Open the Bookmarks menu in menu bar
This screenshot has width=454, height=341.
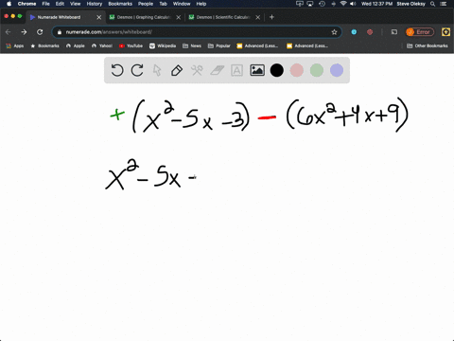click(x=120, y=4)
